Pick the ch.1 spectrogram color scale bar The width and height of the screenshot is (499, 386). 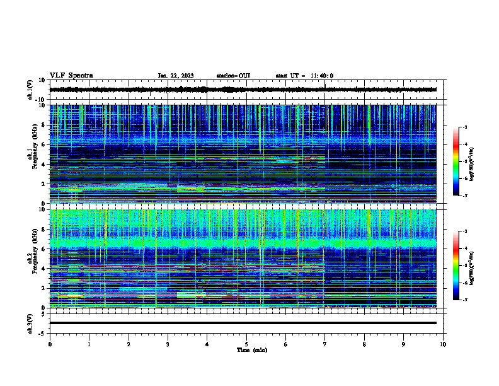(456, 161)
